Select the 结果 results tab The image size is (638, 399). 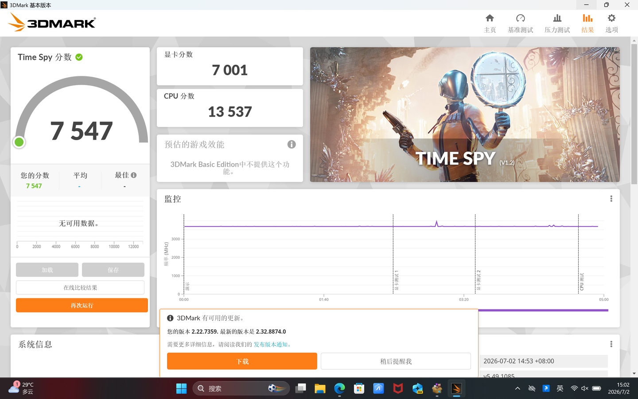[x=587, y=23]
